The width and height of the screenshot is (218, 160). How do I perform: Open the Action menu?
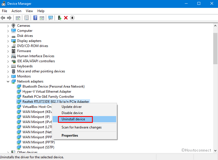pyautogui.click(x=16, y=11)
